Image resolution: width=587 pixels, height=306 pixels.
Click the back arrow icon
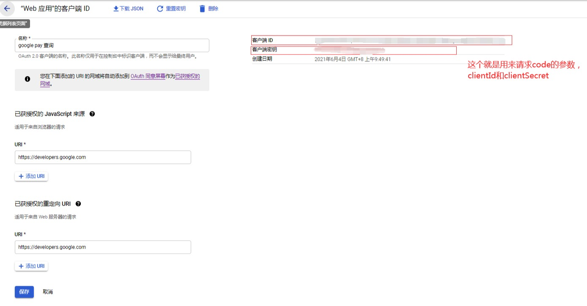[7, 8]
